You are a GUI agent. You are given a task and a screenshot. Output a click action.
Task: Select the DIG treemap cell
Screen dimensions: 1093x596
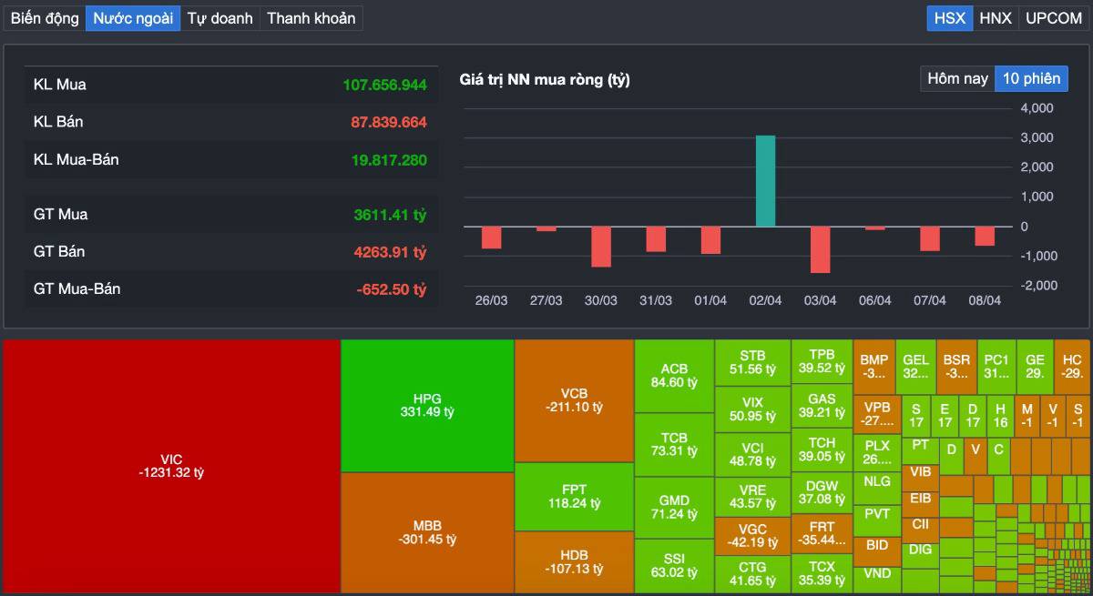click(921, 554)
